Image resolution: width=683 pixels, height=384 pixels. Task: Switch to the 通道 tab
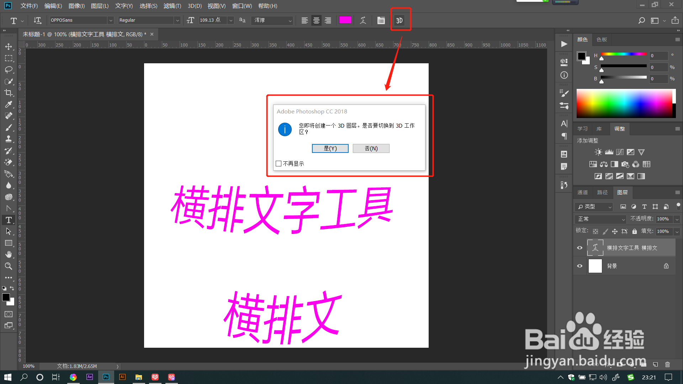point(582,192)
